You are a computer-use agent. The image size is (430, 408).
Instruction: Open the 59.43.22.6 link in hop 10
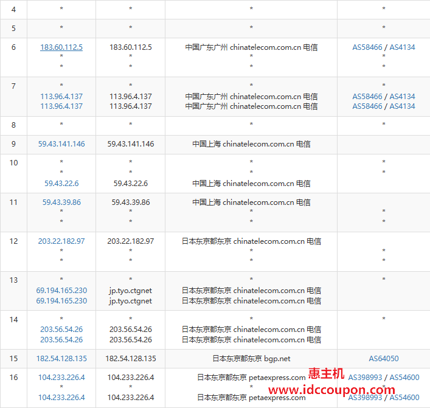(x=61, y=184)
